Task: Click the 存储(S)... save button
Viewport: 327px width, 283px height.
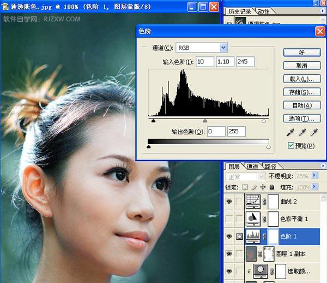Action: 302,92
